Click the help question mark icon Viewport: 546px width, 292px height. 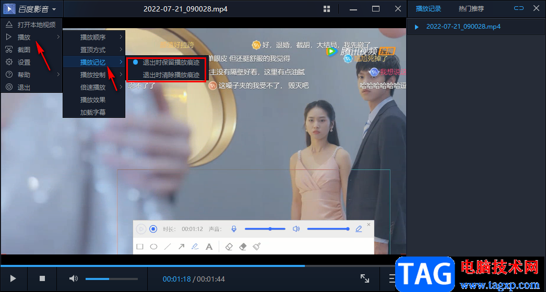coord(9,75)
